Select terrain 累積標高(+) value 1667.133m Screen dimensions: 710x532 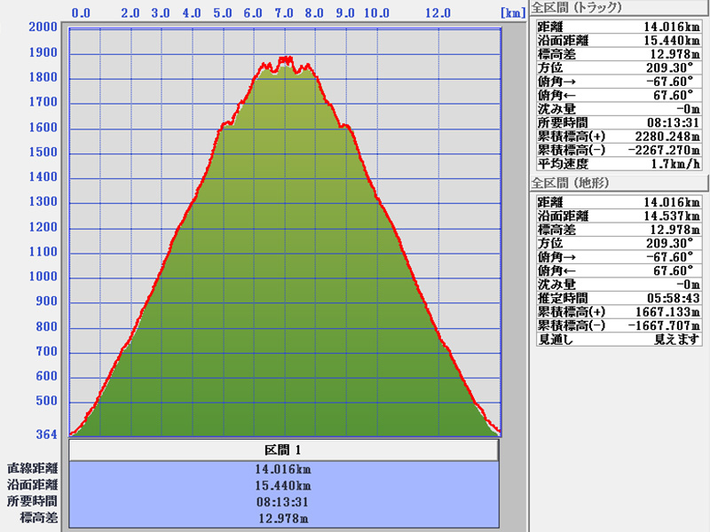pyautogui.click(x=667, y=312)
